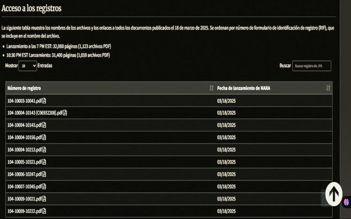The width and height of the screenshot is (351, 219).
Task: Sort by Número de registro arrows
Action: 211,88
